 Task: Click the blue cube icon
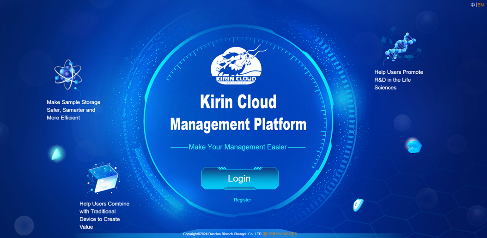pyautogui.click(x=414, y=145)
